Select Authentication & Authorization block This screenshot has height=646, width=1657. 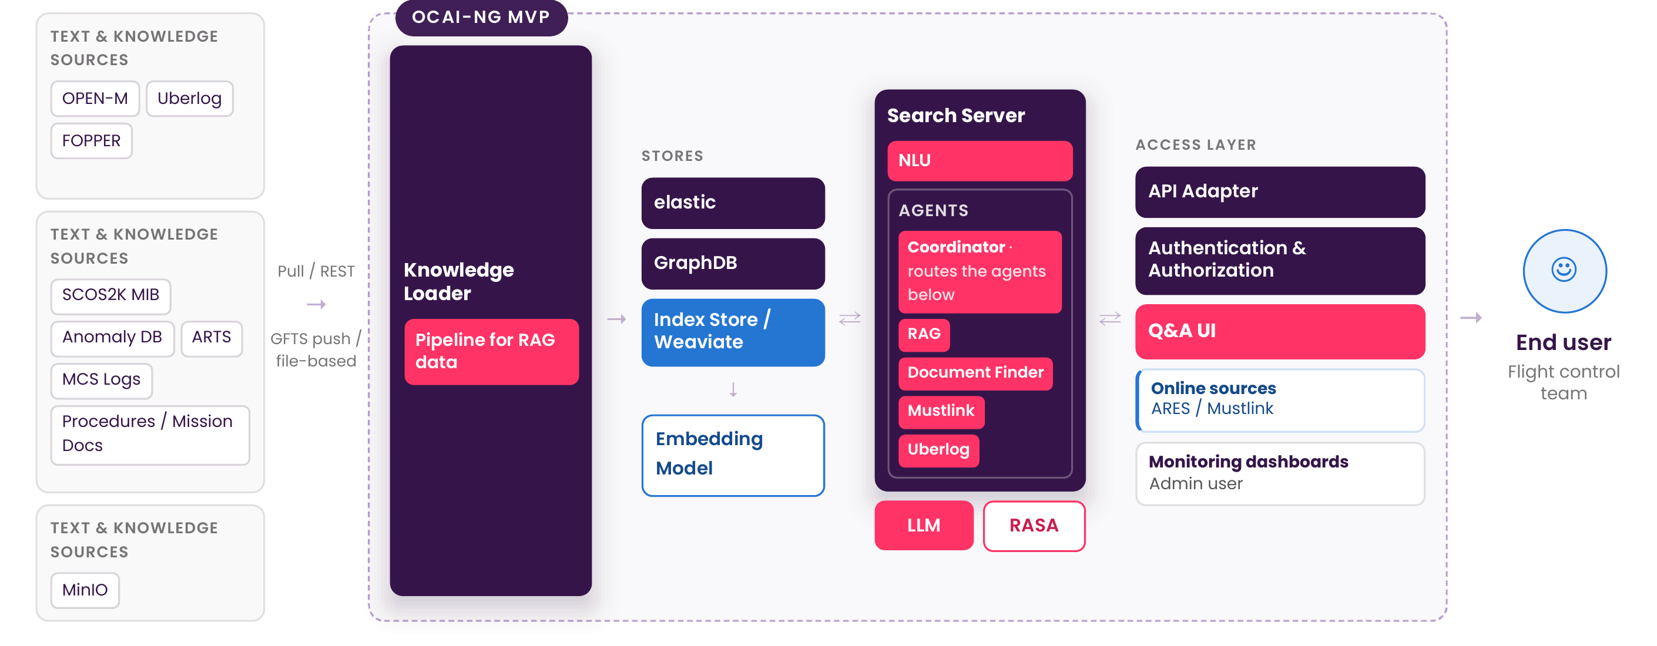1279,260
